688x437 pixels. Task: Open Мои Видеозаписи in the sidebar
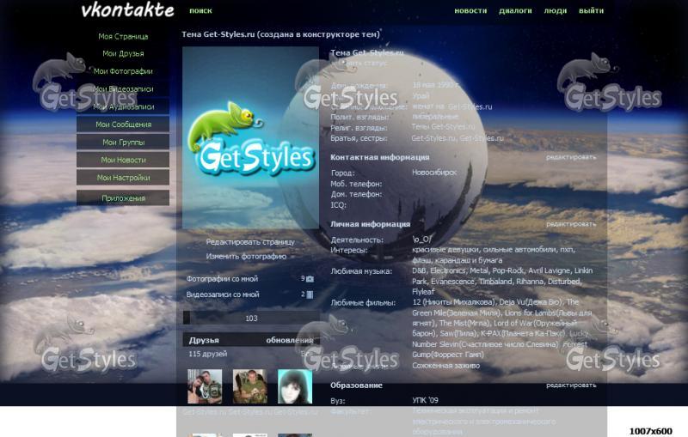(x=123, y=89)
